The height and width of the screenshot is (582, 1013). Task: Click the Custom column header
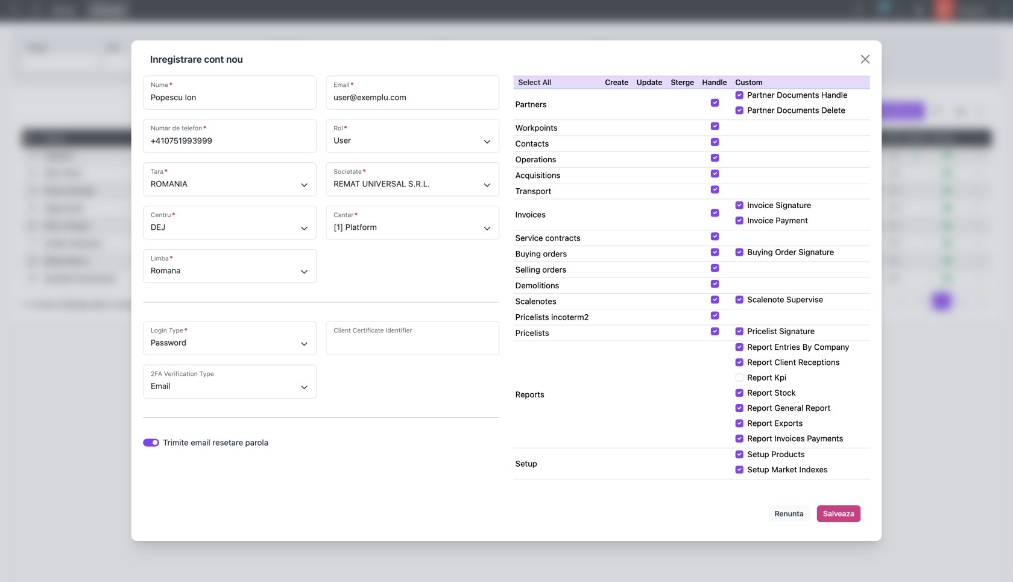tap(748, 83)
